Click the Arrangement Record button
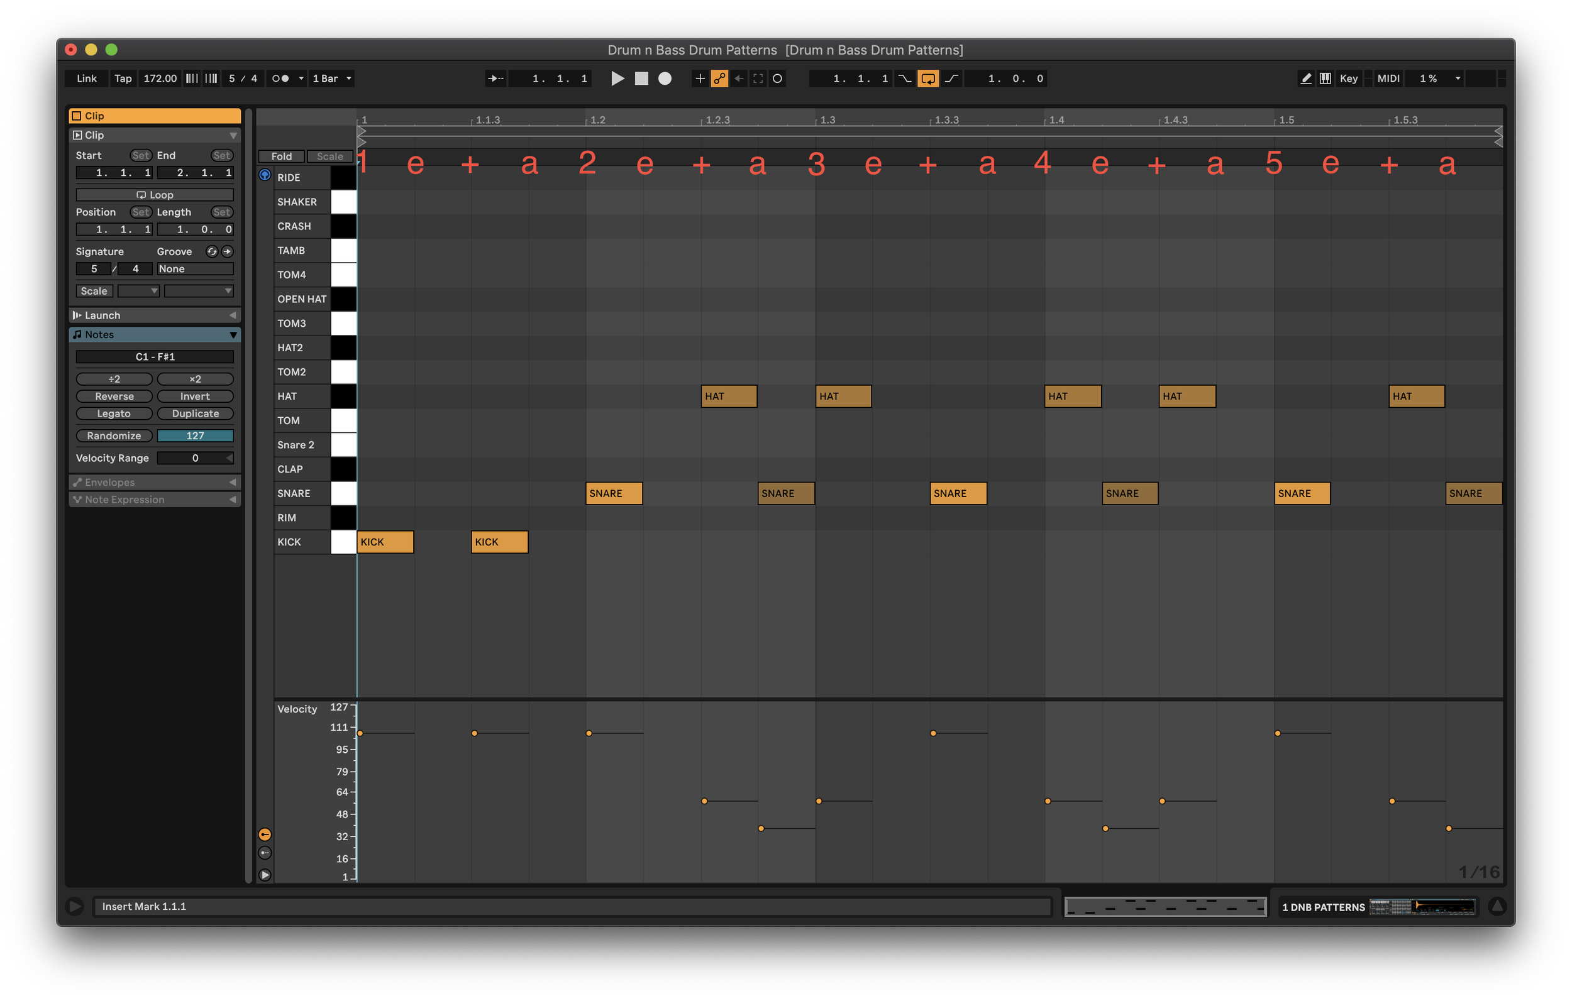The image size is (1572, 1001). coord(665,79)
